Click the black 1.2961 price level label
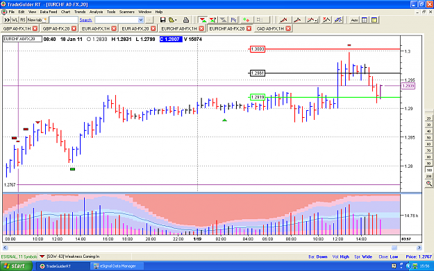Image resolution: width=434 pixels, height=271 pixels. point(258,73)
